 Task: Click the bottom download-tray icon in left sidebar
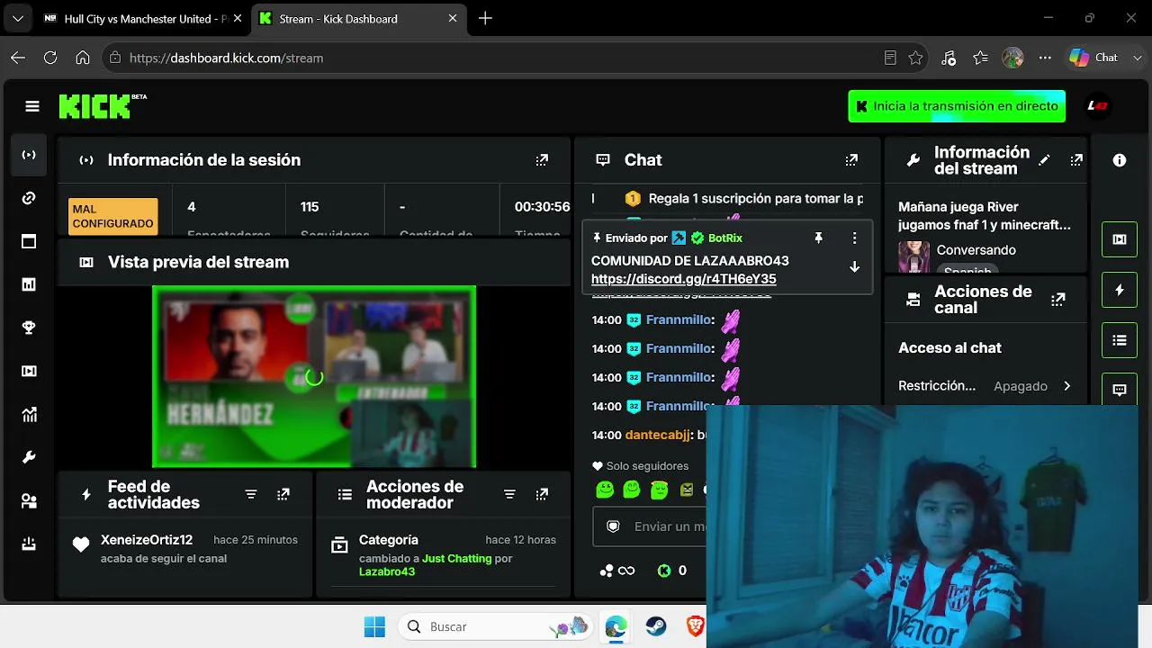pos(29,544)
